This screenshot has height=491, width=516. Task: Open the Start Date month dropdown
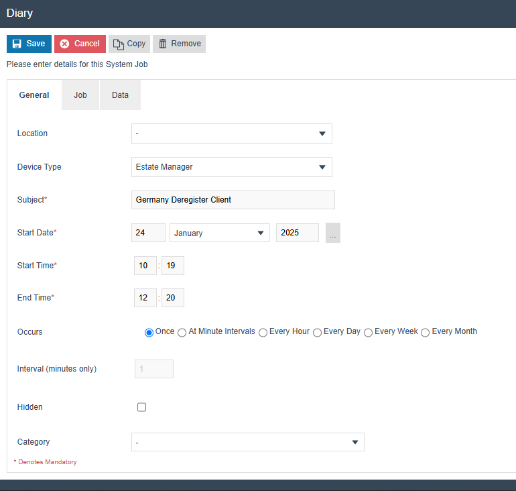(219, 233)
